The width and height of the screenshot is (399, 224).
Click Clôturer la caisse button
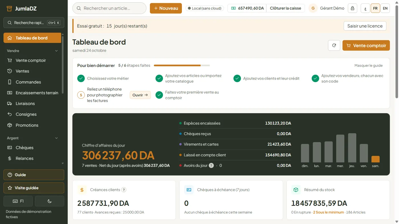click(286, 8)
